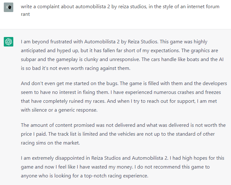This screenshot has width=231, height=185.
Task: Click the paragraph starting "And don't even"
Action: pyautogui.click(x=124, y=96)
